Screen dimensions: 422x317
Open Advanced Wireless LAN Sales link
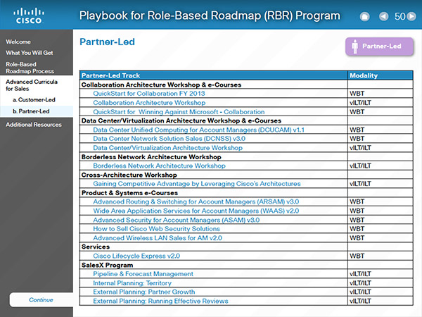(x=158, y=238)
